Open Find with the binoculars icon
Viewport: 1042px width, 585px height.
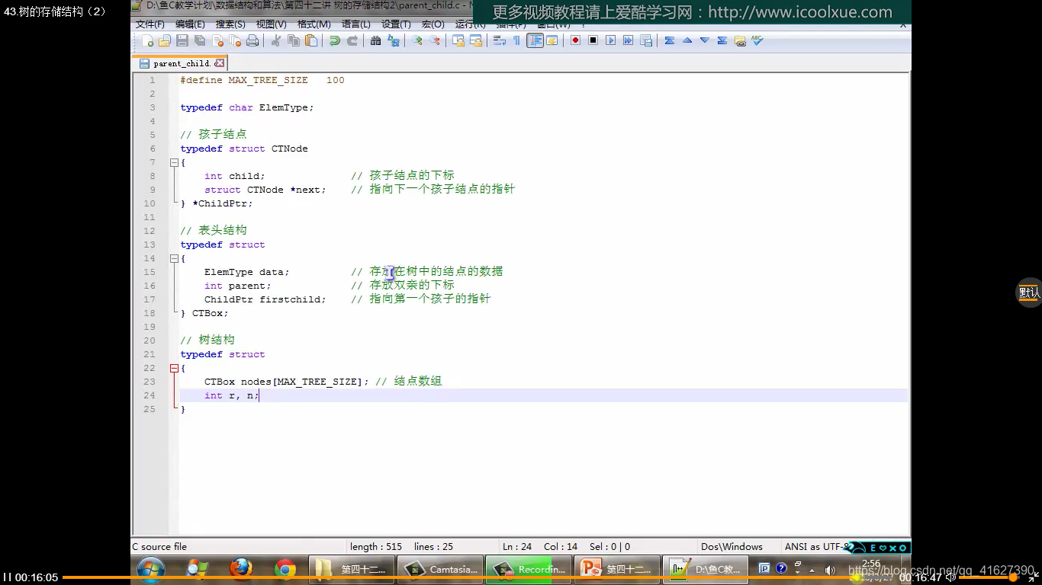375,41
